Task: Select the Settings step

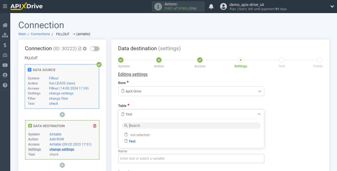Action: pos(241,60)
